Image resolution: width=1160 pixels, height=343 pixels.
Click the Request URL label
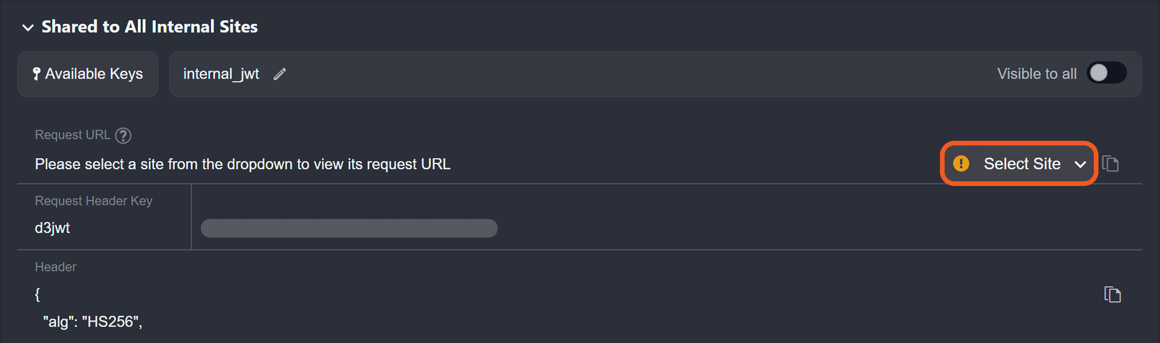pos(73,135)
